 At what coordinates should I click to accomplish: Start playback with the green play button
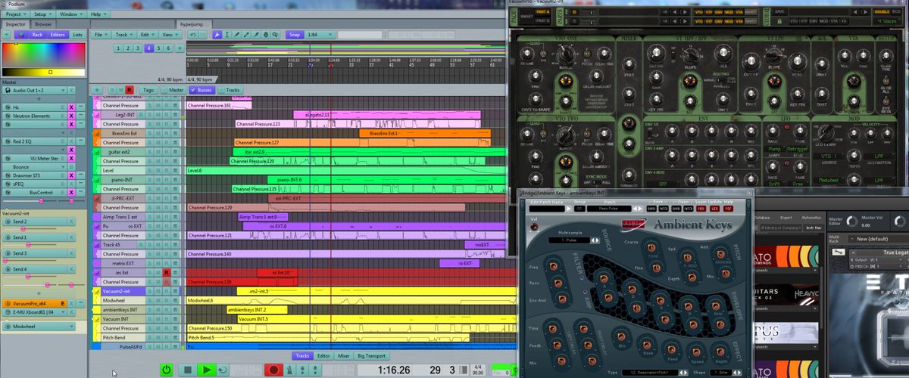(x=205, y=370)
